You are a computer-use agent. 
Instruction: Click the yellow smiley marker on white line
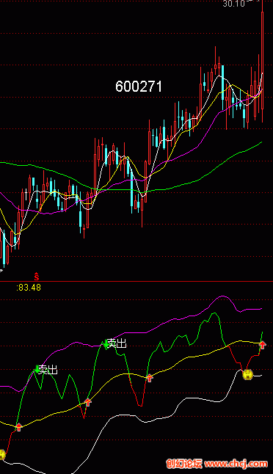click(247, 374)
